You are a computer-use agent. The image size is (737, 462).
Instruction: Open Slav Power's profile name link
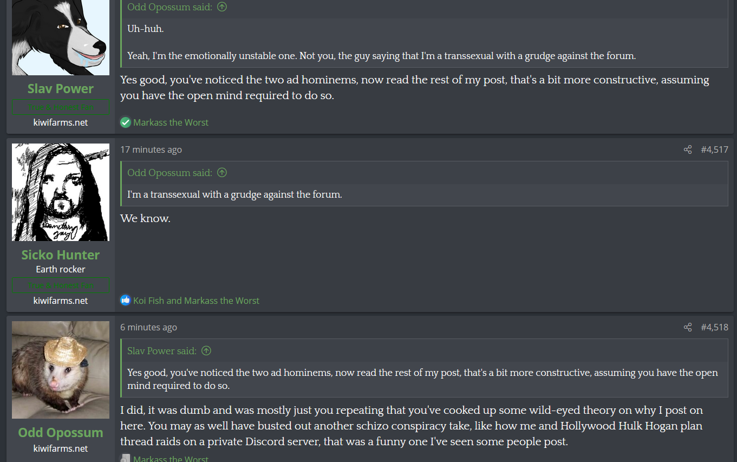pos(61,88)
